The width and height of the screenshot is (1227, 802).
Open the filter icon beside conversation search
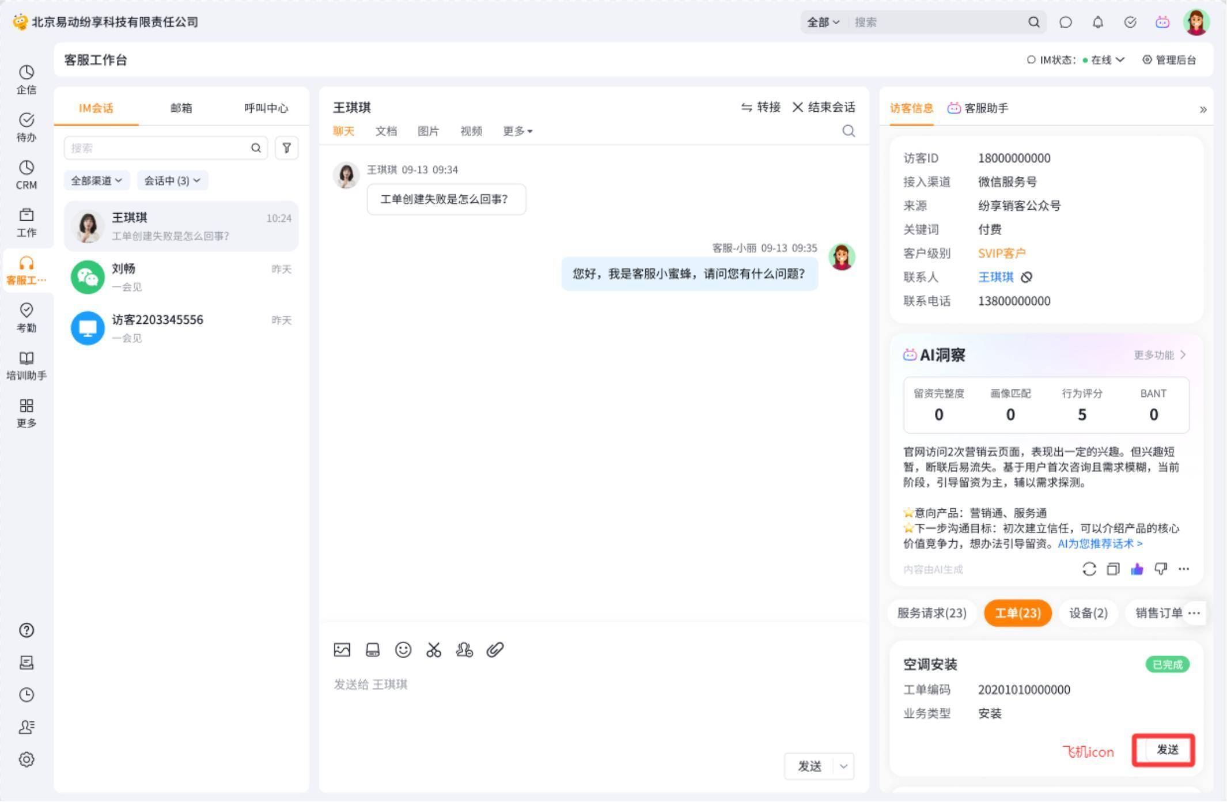click(286, 148)
